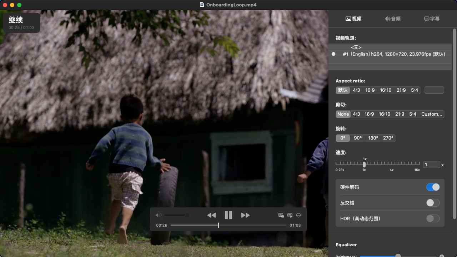Viewport: 457px width, 257px height.
Task: Click the green fullscreen window button
Action: click(19, 5)
